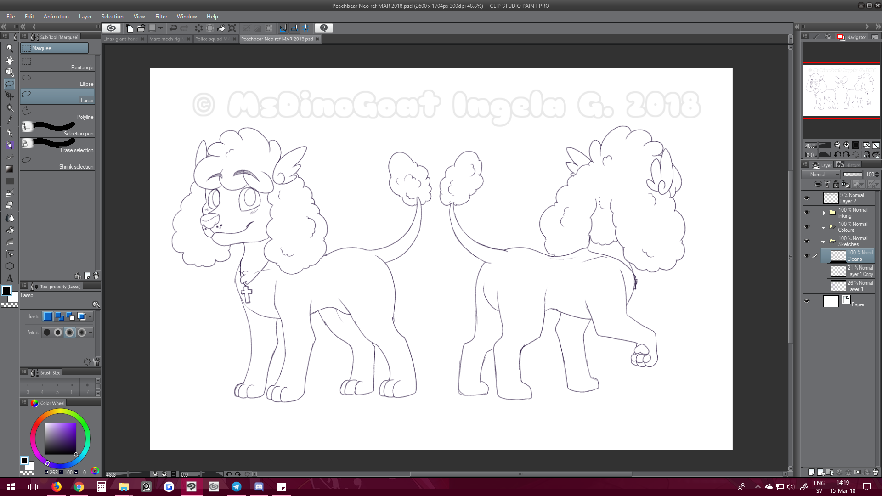The height and width of the screenshot is (496, 882).
Task: Pick a color in the color wheel square
Action: (60, 438)
